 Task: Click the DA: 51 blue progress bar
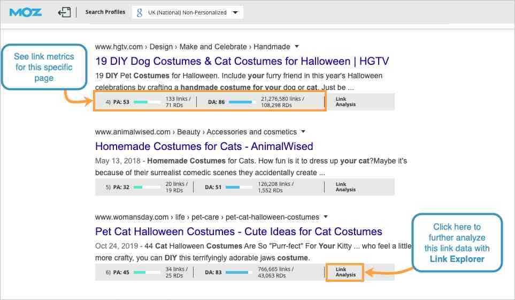pyautogui.click(x=239, y=187)
